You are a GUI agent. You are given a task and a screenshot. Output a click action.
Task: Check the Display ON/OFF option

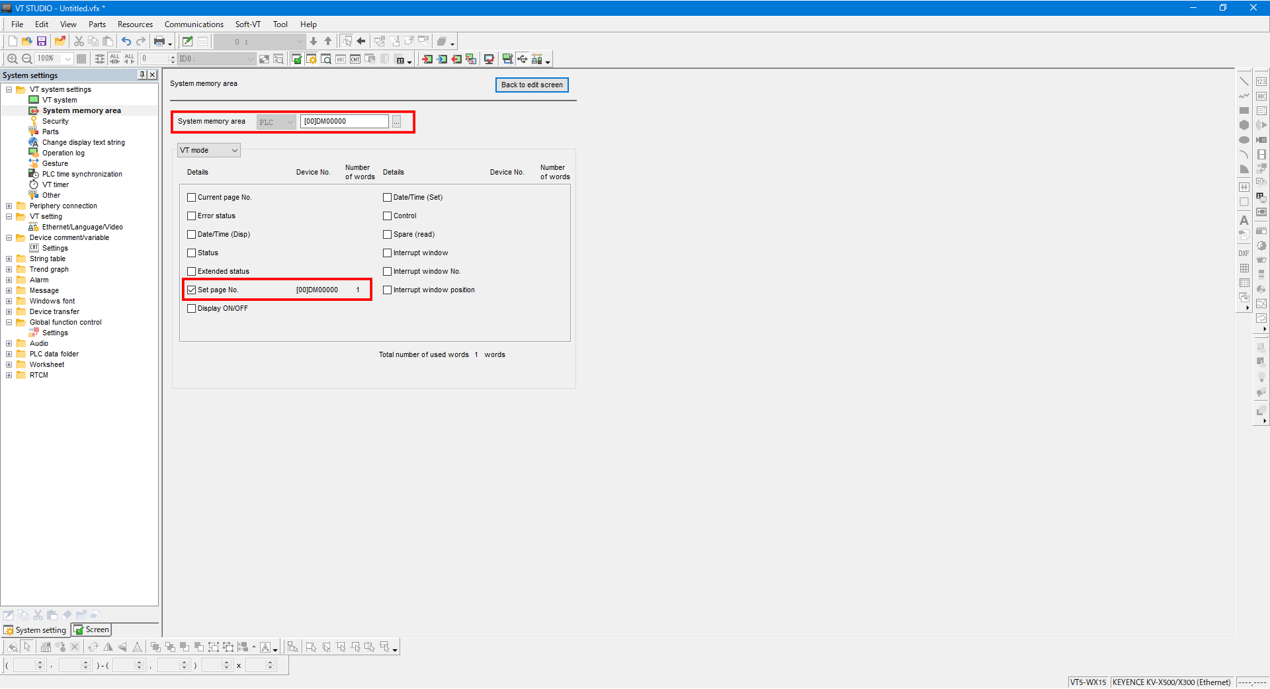point(192,309)
